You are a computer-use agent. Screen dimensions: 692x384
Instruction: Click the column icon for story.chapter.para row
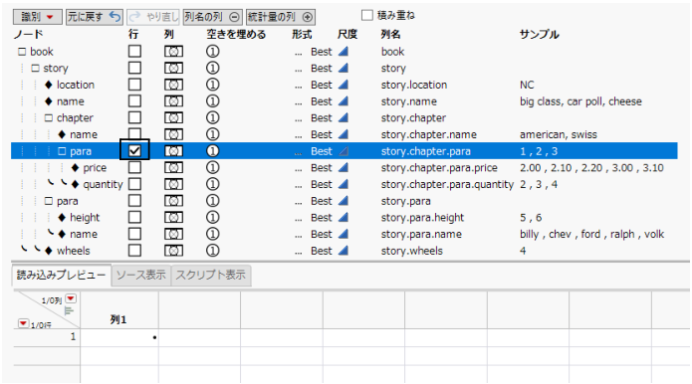click(x=173, y=151)
